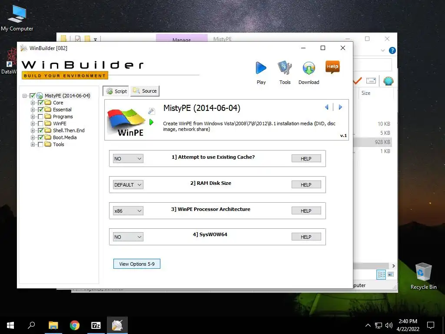Open the Tools icon in WinBuilder
This screenshot has width=445, height=334.
[285, 68]
